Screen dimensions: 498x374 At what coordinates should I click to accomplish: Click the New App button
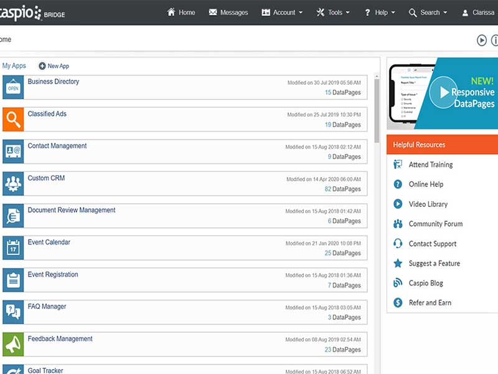54,66
